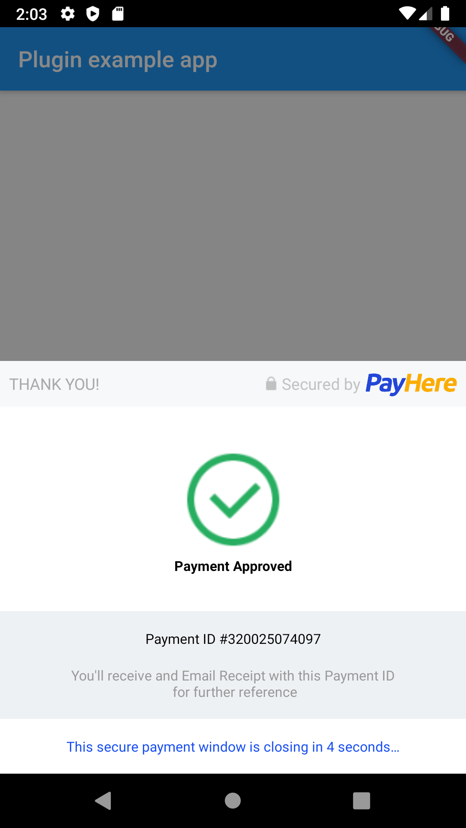This screenshot has height=828, width=466.
Task: Tap the play shield icon in status bar
Action: (x=93, y=14)
